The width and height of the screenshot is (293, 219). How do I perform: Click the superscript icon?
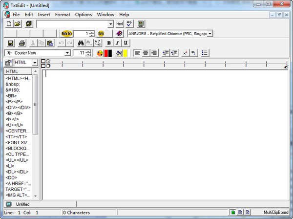coord(186,53)
